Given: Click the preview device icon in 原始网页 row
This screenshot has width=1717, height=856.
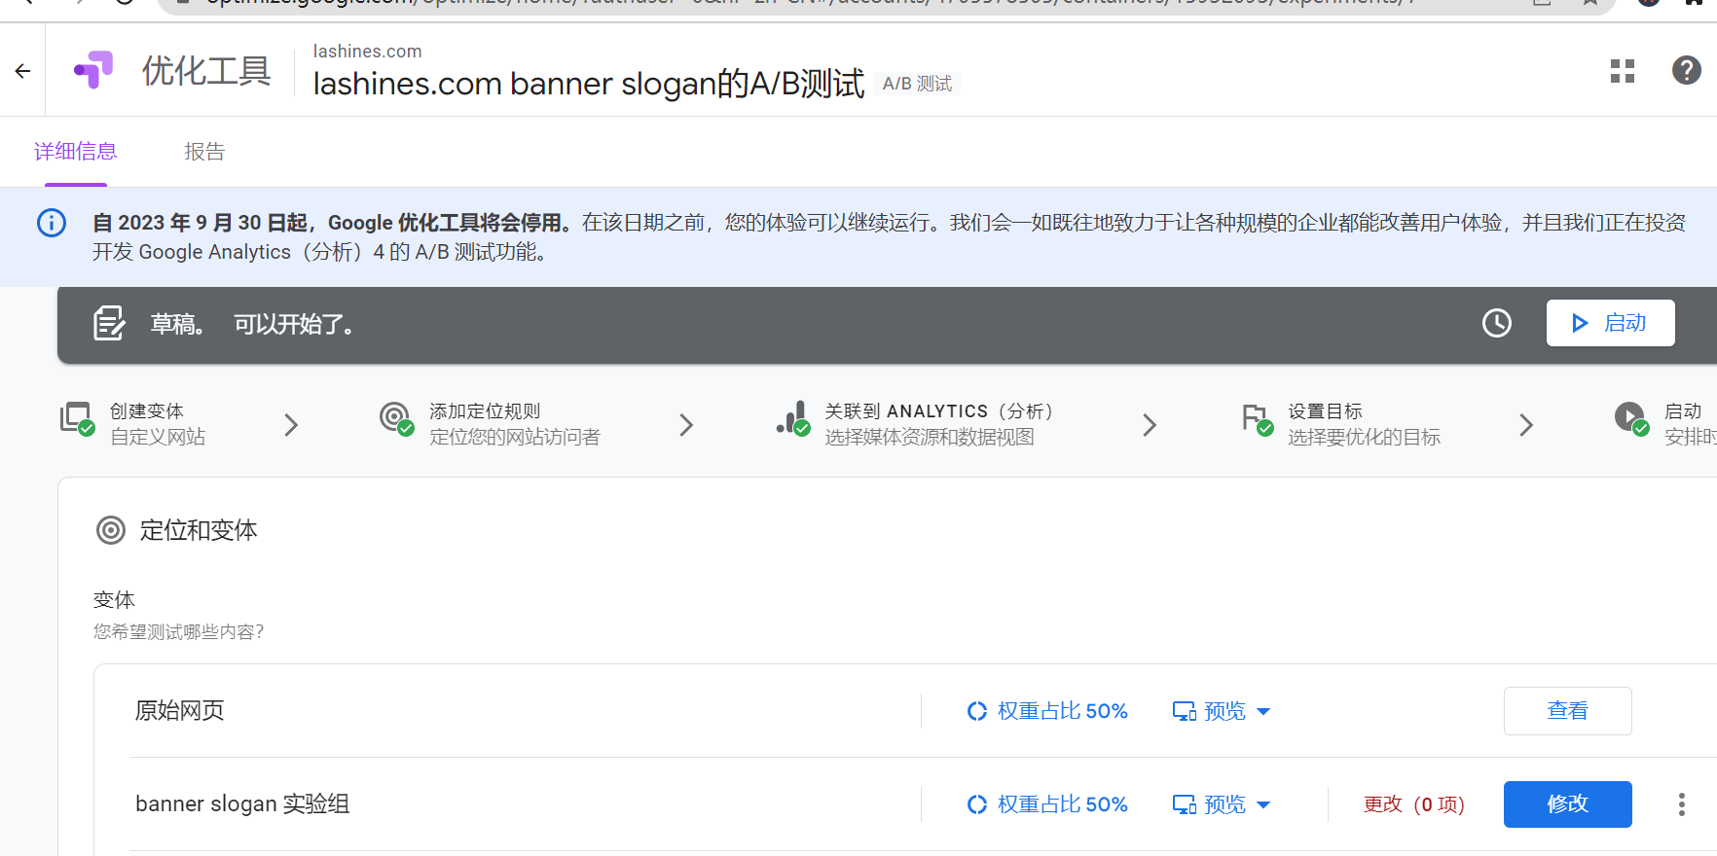Looking at the screenshot, I should tap(1185, 711).
